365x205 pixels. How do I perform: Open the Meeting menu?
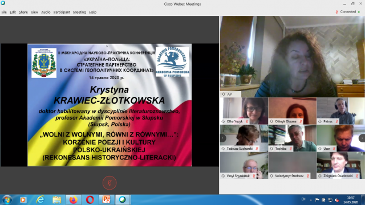pyautogui.click(x=79, y=12)
